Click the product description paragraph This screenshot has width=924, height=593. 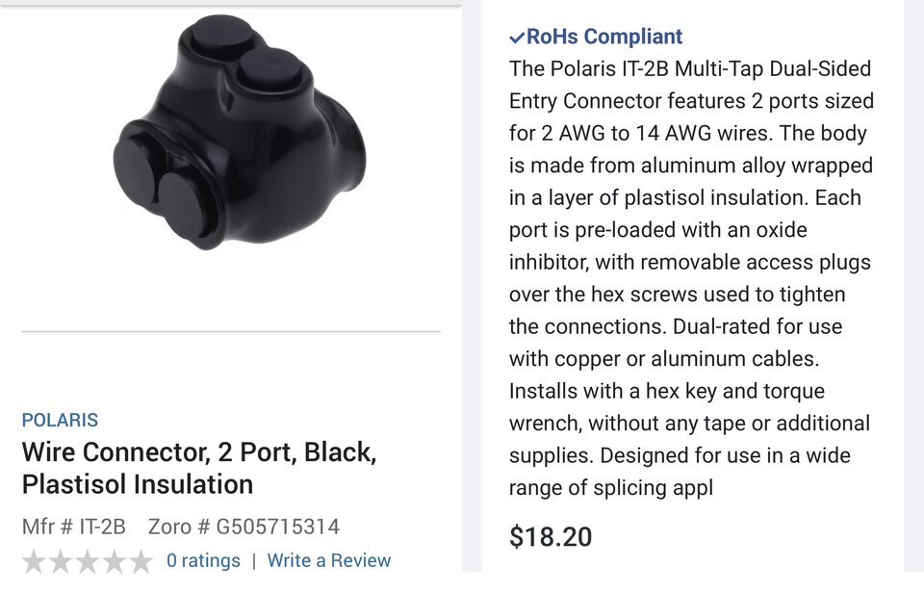point(690,262)
